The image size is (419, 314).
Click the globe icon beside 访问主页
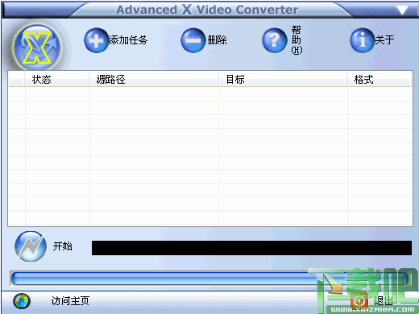point(22,301)
